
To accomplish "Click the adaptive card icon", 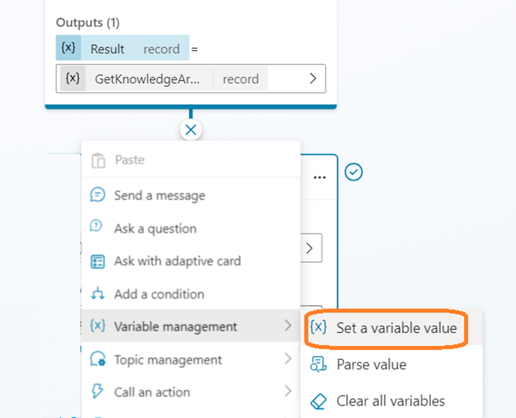I will 98,261.
